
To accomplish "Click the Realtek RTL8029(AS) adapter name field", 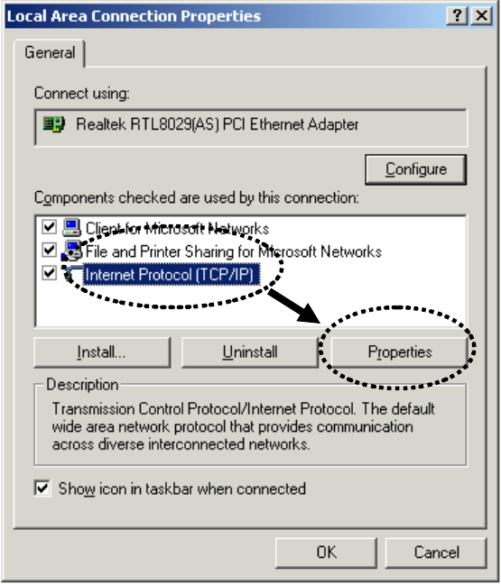I will point(250,127).
